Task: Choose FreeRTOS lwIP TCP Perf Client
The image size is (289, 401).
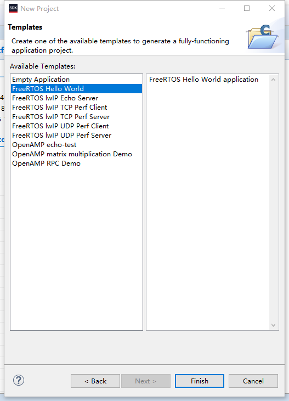Action: pos(76,108)
